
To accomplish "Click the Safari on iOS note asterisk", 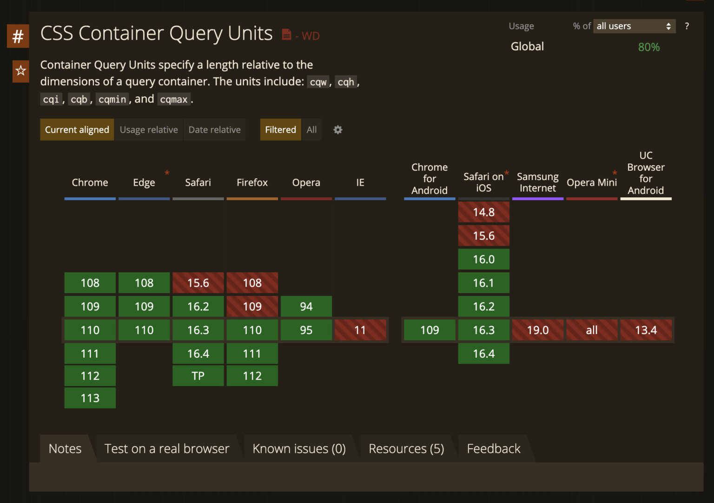I will point(507,174).
